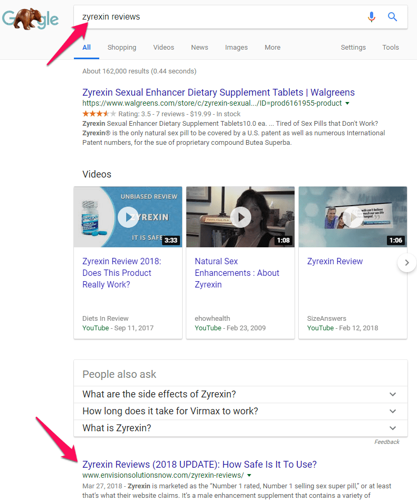The image size is (417, 501).
Task: Play the Unbiased Review Zyrexin video thumbnail
Action: click(x=128, y=217)
